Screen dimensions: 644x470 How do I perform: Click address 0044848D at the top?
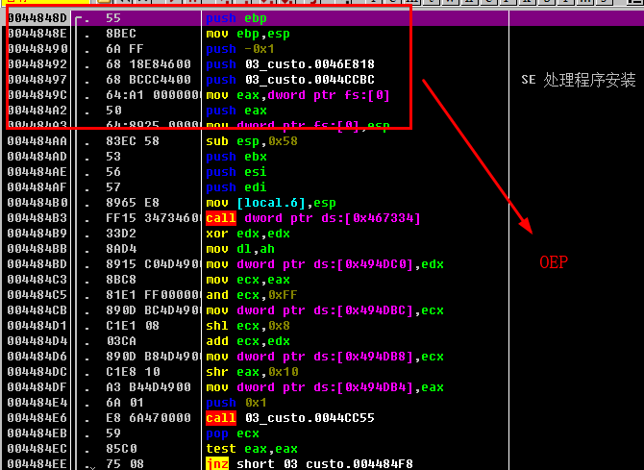(37, 18)
